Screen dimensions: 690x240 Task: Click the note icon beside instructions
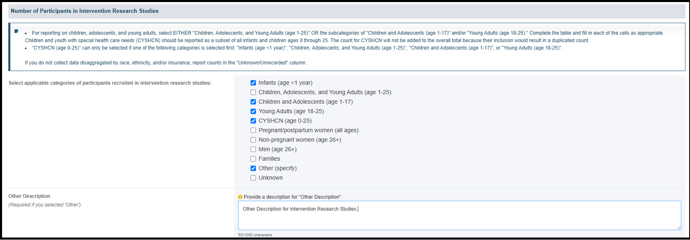click(16, 31)
